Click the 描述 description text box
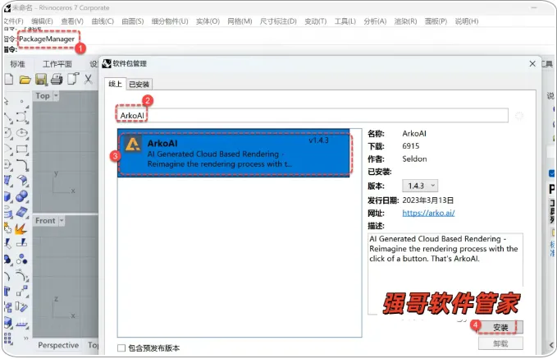This screenshot has height=359, width=557. 445,274
